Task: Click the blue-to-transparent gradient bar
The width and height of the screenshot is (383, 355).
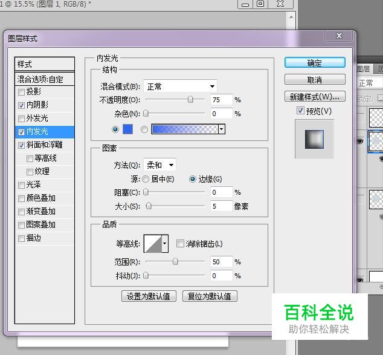Action: click(x=185, y=129)
